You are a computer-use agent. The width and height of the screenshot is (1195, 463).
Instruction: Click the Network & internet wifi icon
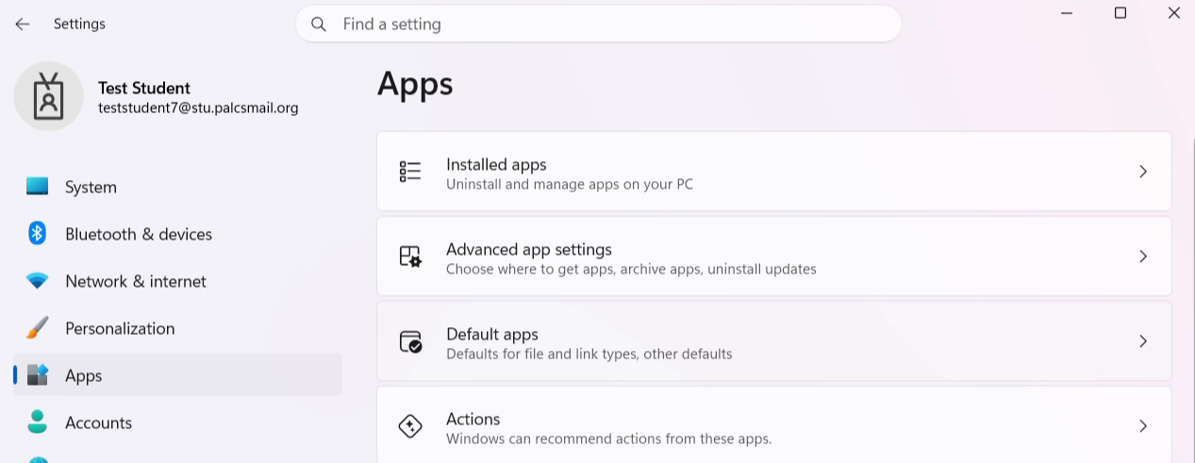coord(37,281)
